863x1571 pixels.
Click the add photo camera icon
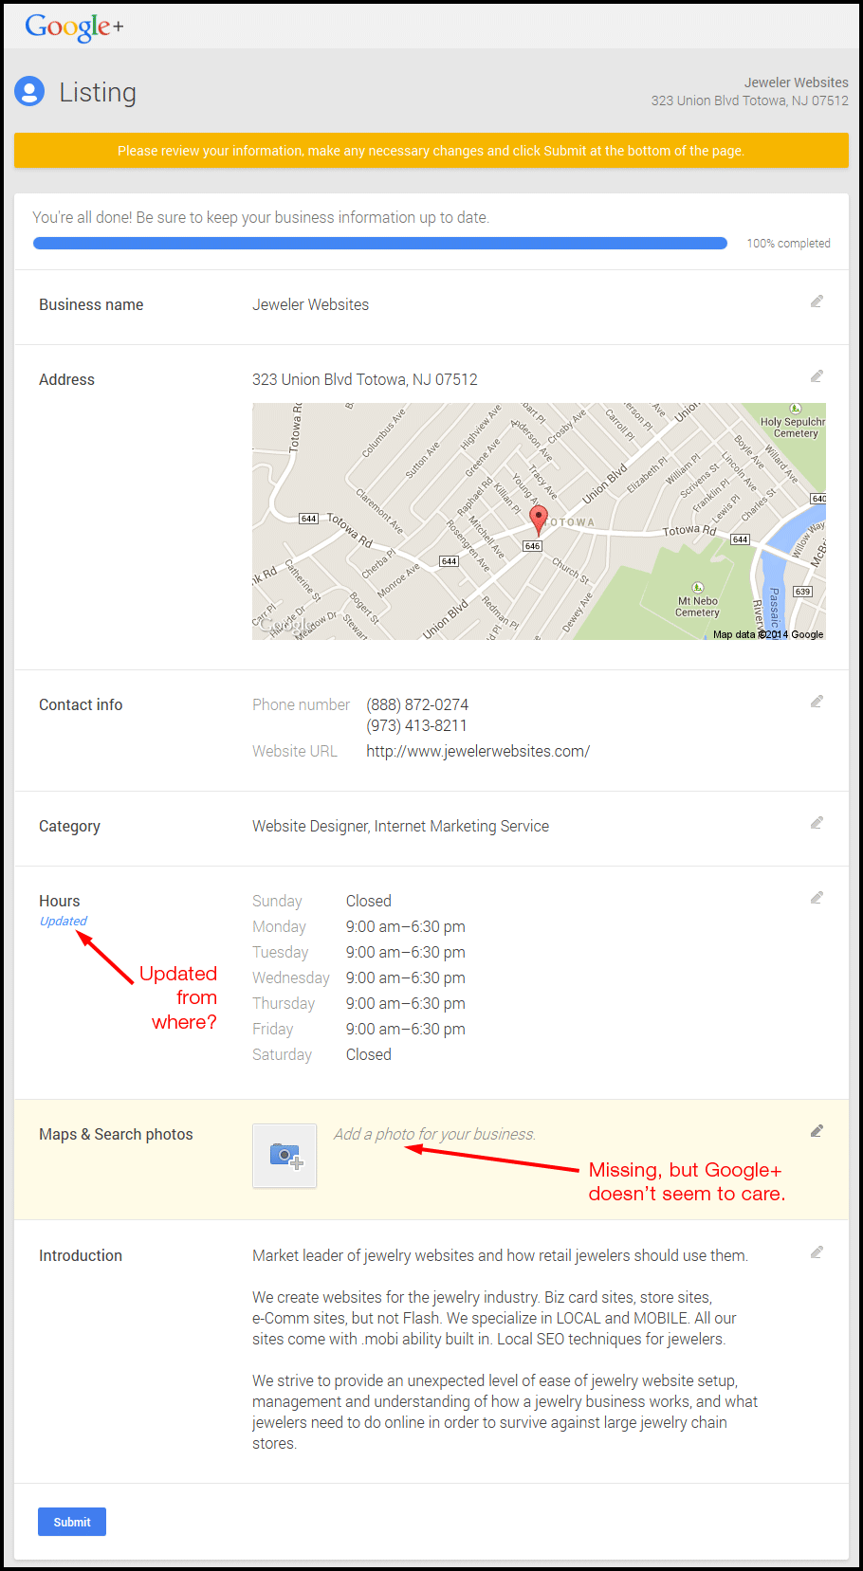(x=285, y=1156)
